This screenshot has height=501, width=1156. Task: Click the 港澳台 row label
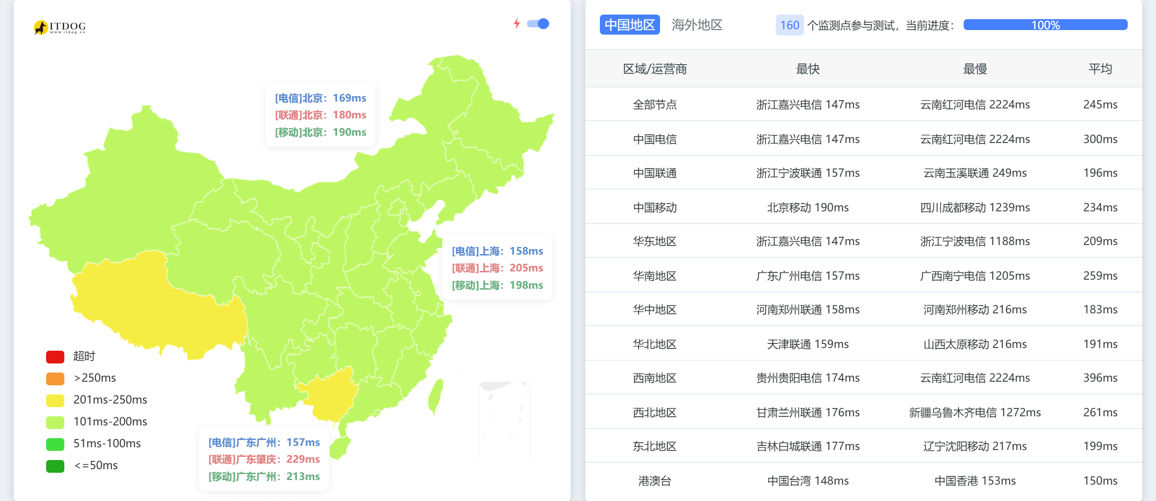tap(655, 481)
